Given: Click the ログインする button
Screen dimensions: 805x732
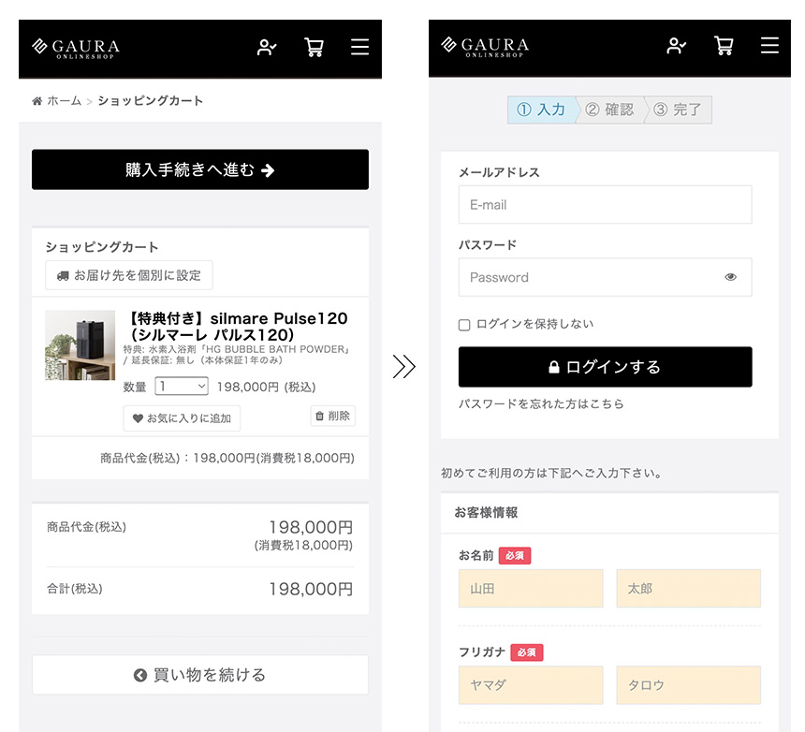Looking at the screenshot, I should coord(606,367).
